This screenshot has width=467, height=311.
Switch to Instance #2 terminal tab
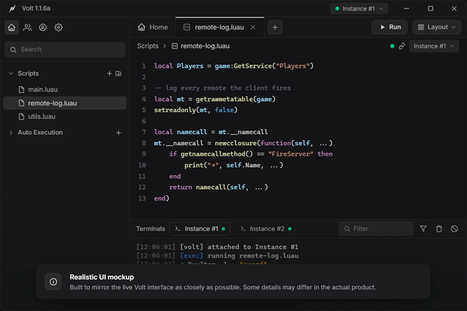pos(266,229)
